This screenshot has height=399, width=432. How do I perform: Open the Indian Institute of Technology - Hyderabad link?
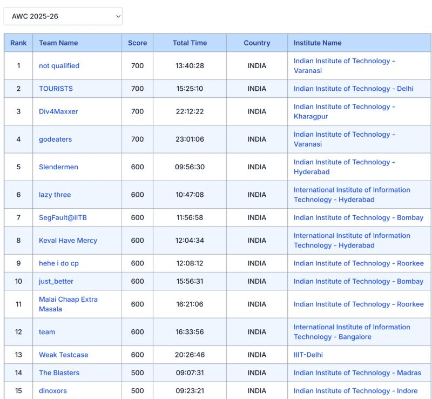[344, 167]
